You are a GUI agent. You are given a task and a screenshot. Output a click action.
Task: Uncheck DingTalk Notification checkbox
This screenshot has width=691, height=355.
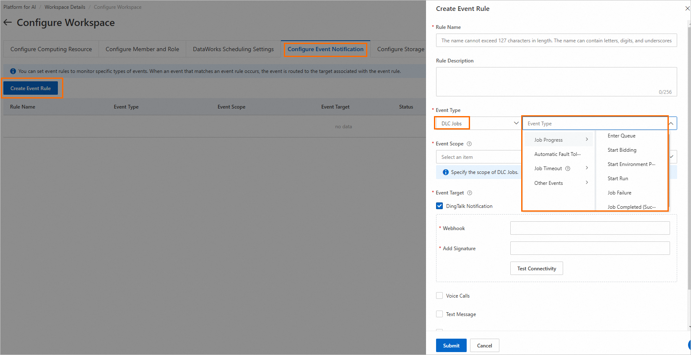click(x=439, y=206)
